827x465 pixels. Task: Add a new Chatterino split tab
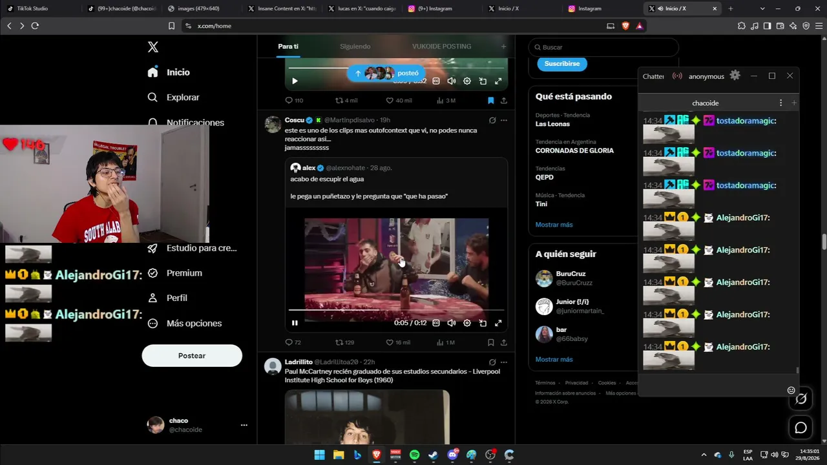tap(794, 103)
